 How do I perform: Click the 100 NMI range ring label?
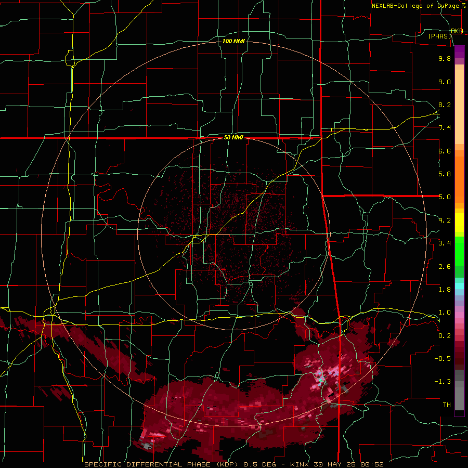click(x=233, y=41)
